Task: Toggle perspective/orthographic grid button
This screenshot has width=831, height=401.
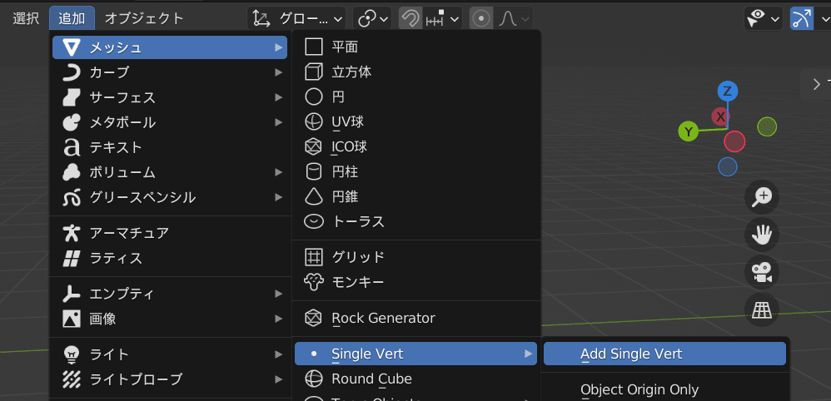Action: click(762, 309)
